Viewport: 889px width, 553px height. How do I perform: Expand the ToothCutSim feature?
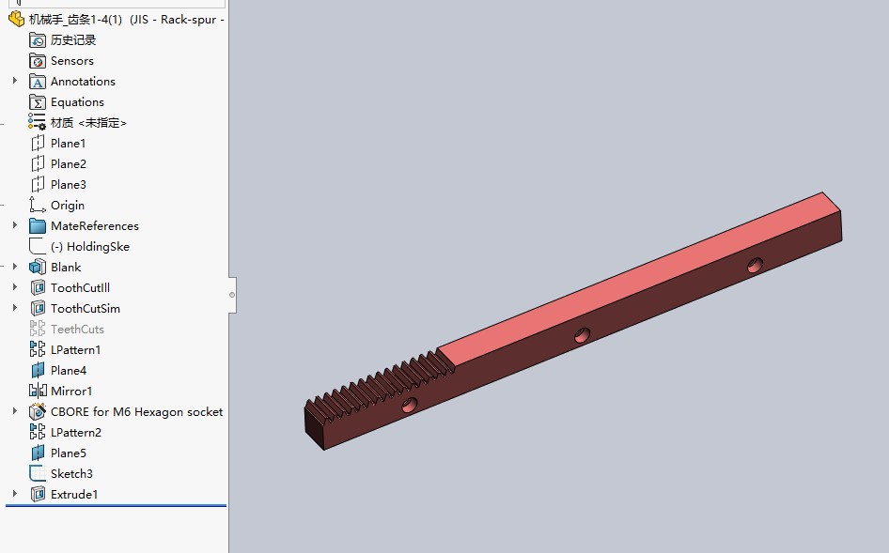[15, 308]
